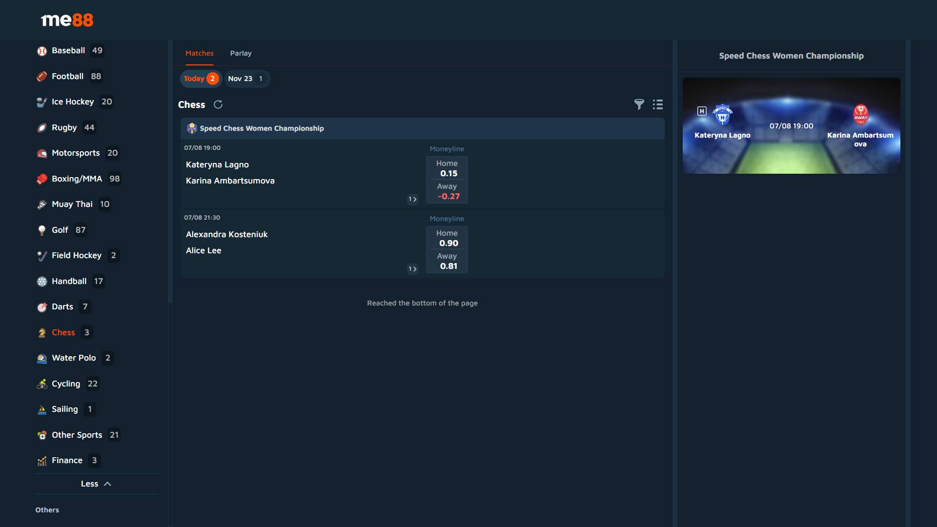Click the Speed Chess Women Championship league logo

click(x=192, y=128)
